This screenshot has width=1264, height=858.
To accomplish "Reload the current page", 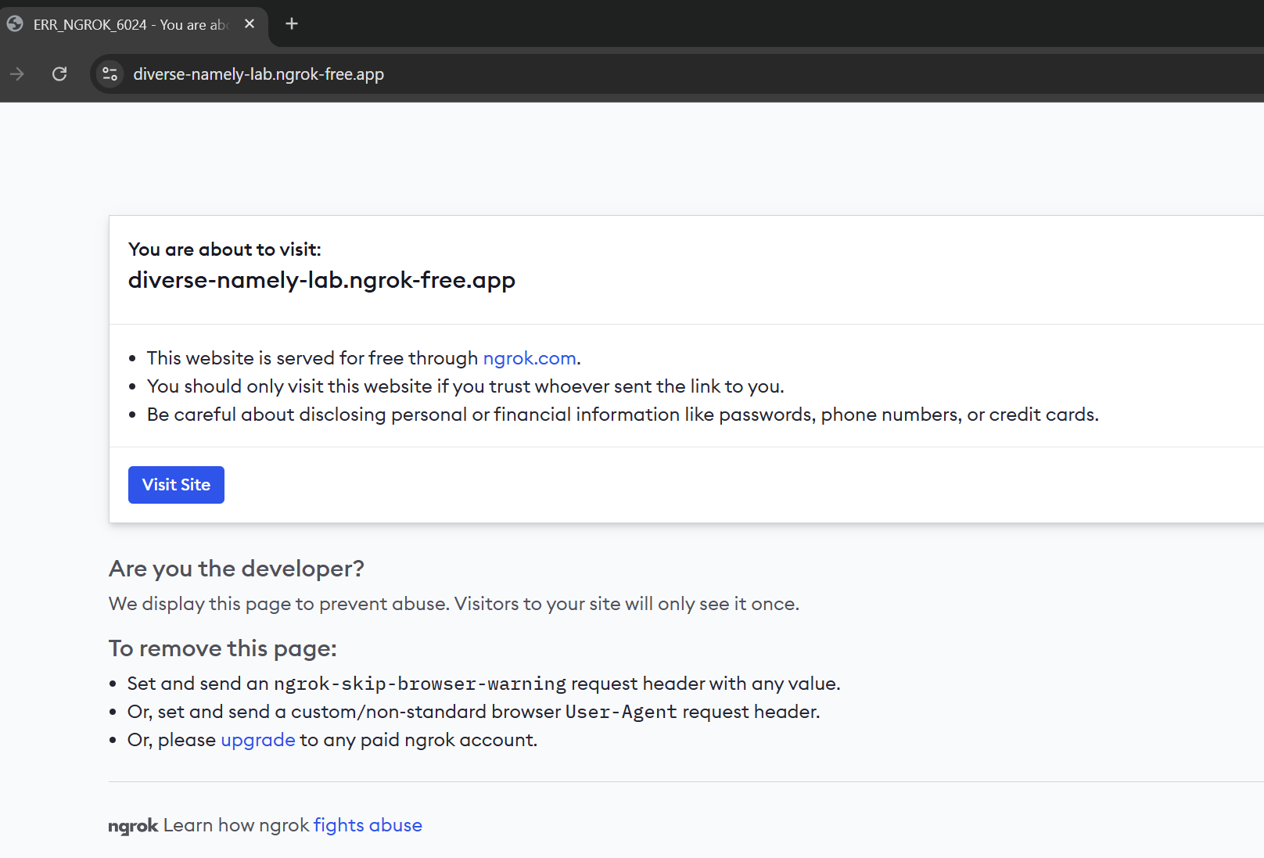I will coord(59,74).
